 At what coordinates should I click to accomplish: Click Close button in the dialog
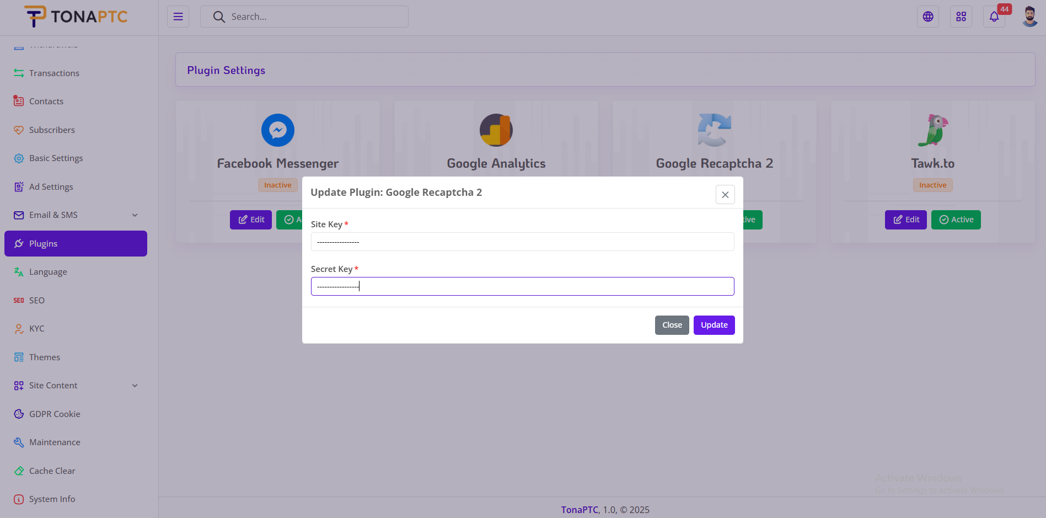[672, 325]
